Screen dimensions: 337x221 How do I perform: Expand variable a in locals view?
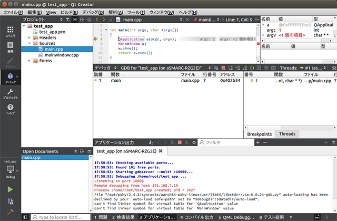pos(263,25)
